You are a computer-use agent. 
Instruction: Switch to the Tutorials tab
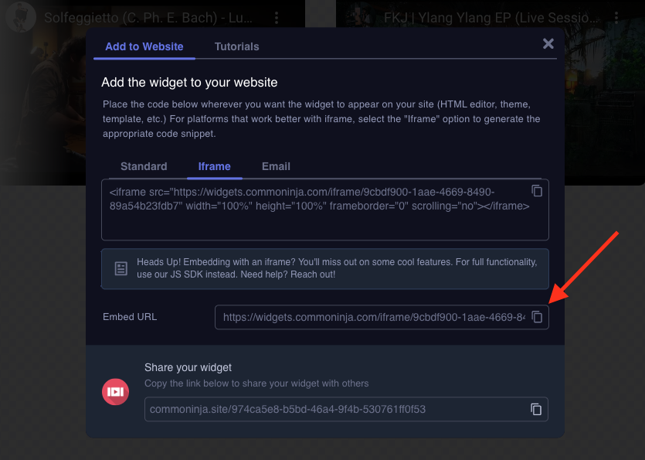(x=236, y=46)
